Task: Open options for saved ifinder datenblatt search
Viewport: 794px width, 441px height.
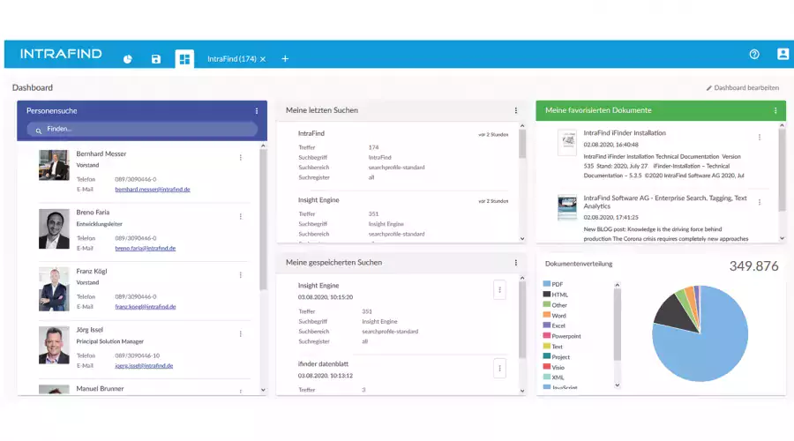Action: pos(499,368)
